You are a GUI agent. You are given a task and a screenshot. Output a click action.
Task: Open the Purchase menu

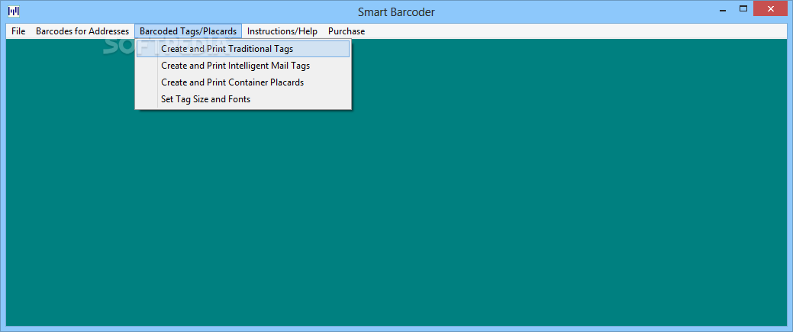347,31
